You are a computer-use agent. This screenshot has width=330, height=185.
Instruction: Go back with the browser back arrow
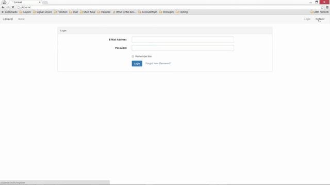pyautogui.click(x=3, y=7)
